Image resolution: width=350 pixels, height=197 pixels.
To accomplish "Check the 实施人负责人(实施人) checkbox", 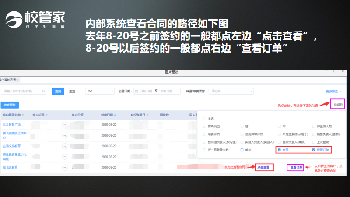I will click(242, 142).
